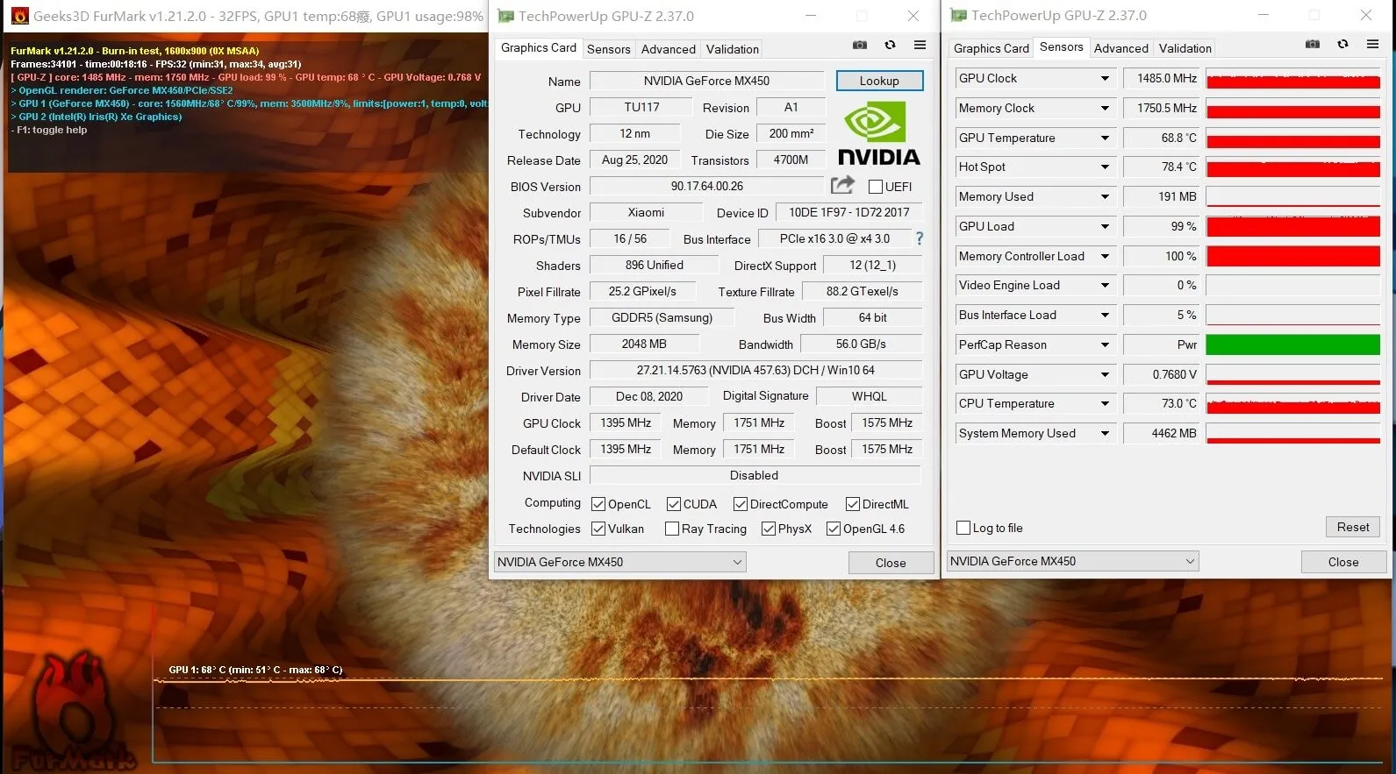
Task: Toggle the DirectCompute checkbox
Action: tap(741, 504)
